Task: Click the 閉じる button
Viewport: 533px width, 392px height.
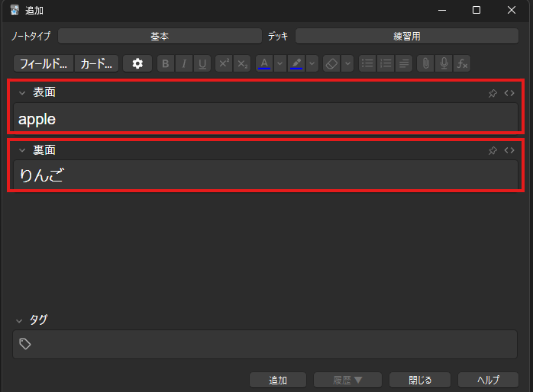Action: click(x=419, y=380)
